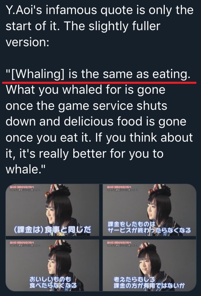Image resolution: width=201 pixels, height=296 pixels.
Task: Click the word "version:" in the tweet
Action: [28, 42]
